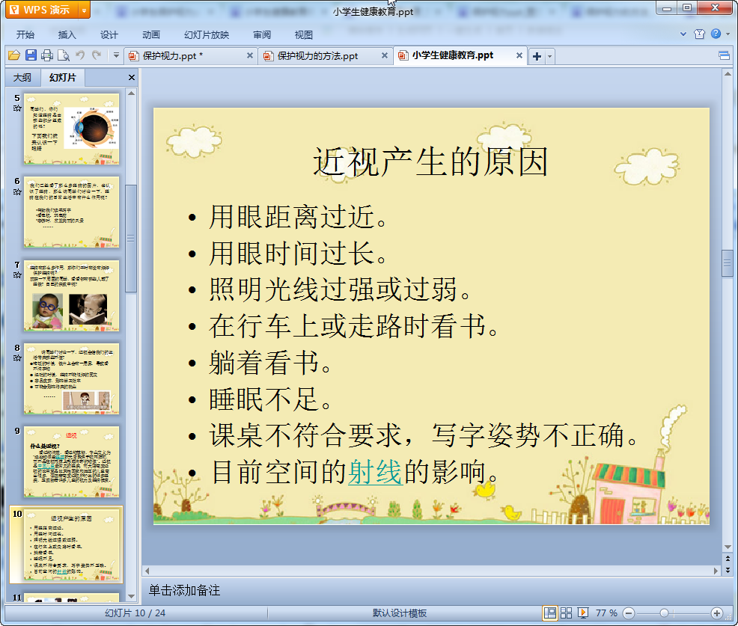This screenshot has width=738, height=626.
Task: Zoom in with the plus button
Action: (x=717, y=613)
